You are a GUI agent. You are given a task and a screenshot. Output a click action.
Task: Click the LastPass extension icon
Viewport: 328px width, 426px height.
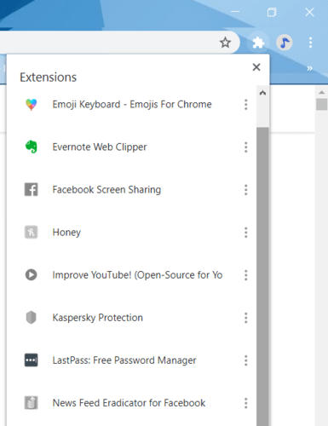click(x=32, y=360)
